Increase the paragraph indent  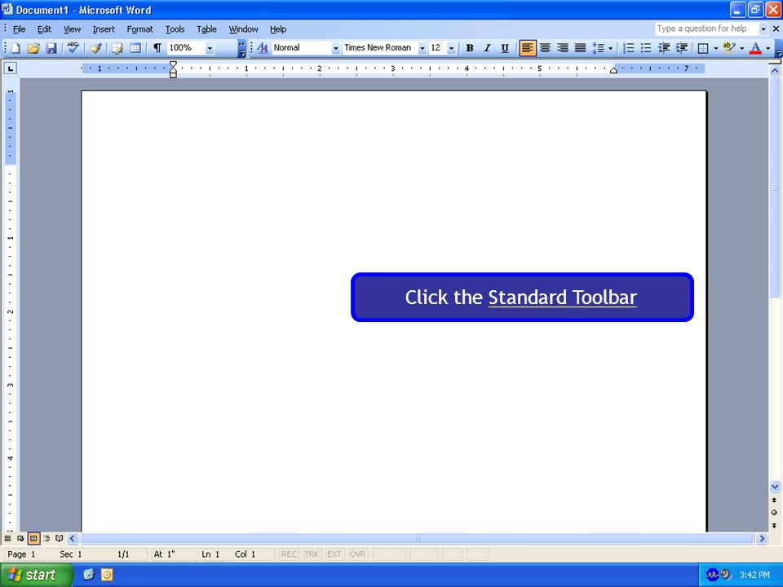tap(681, 48)
